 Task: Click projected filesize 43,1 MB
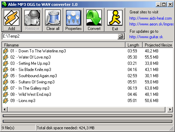pyautogui.click(x=152, y=70)
